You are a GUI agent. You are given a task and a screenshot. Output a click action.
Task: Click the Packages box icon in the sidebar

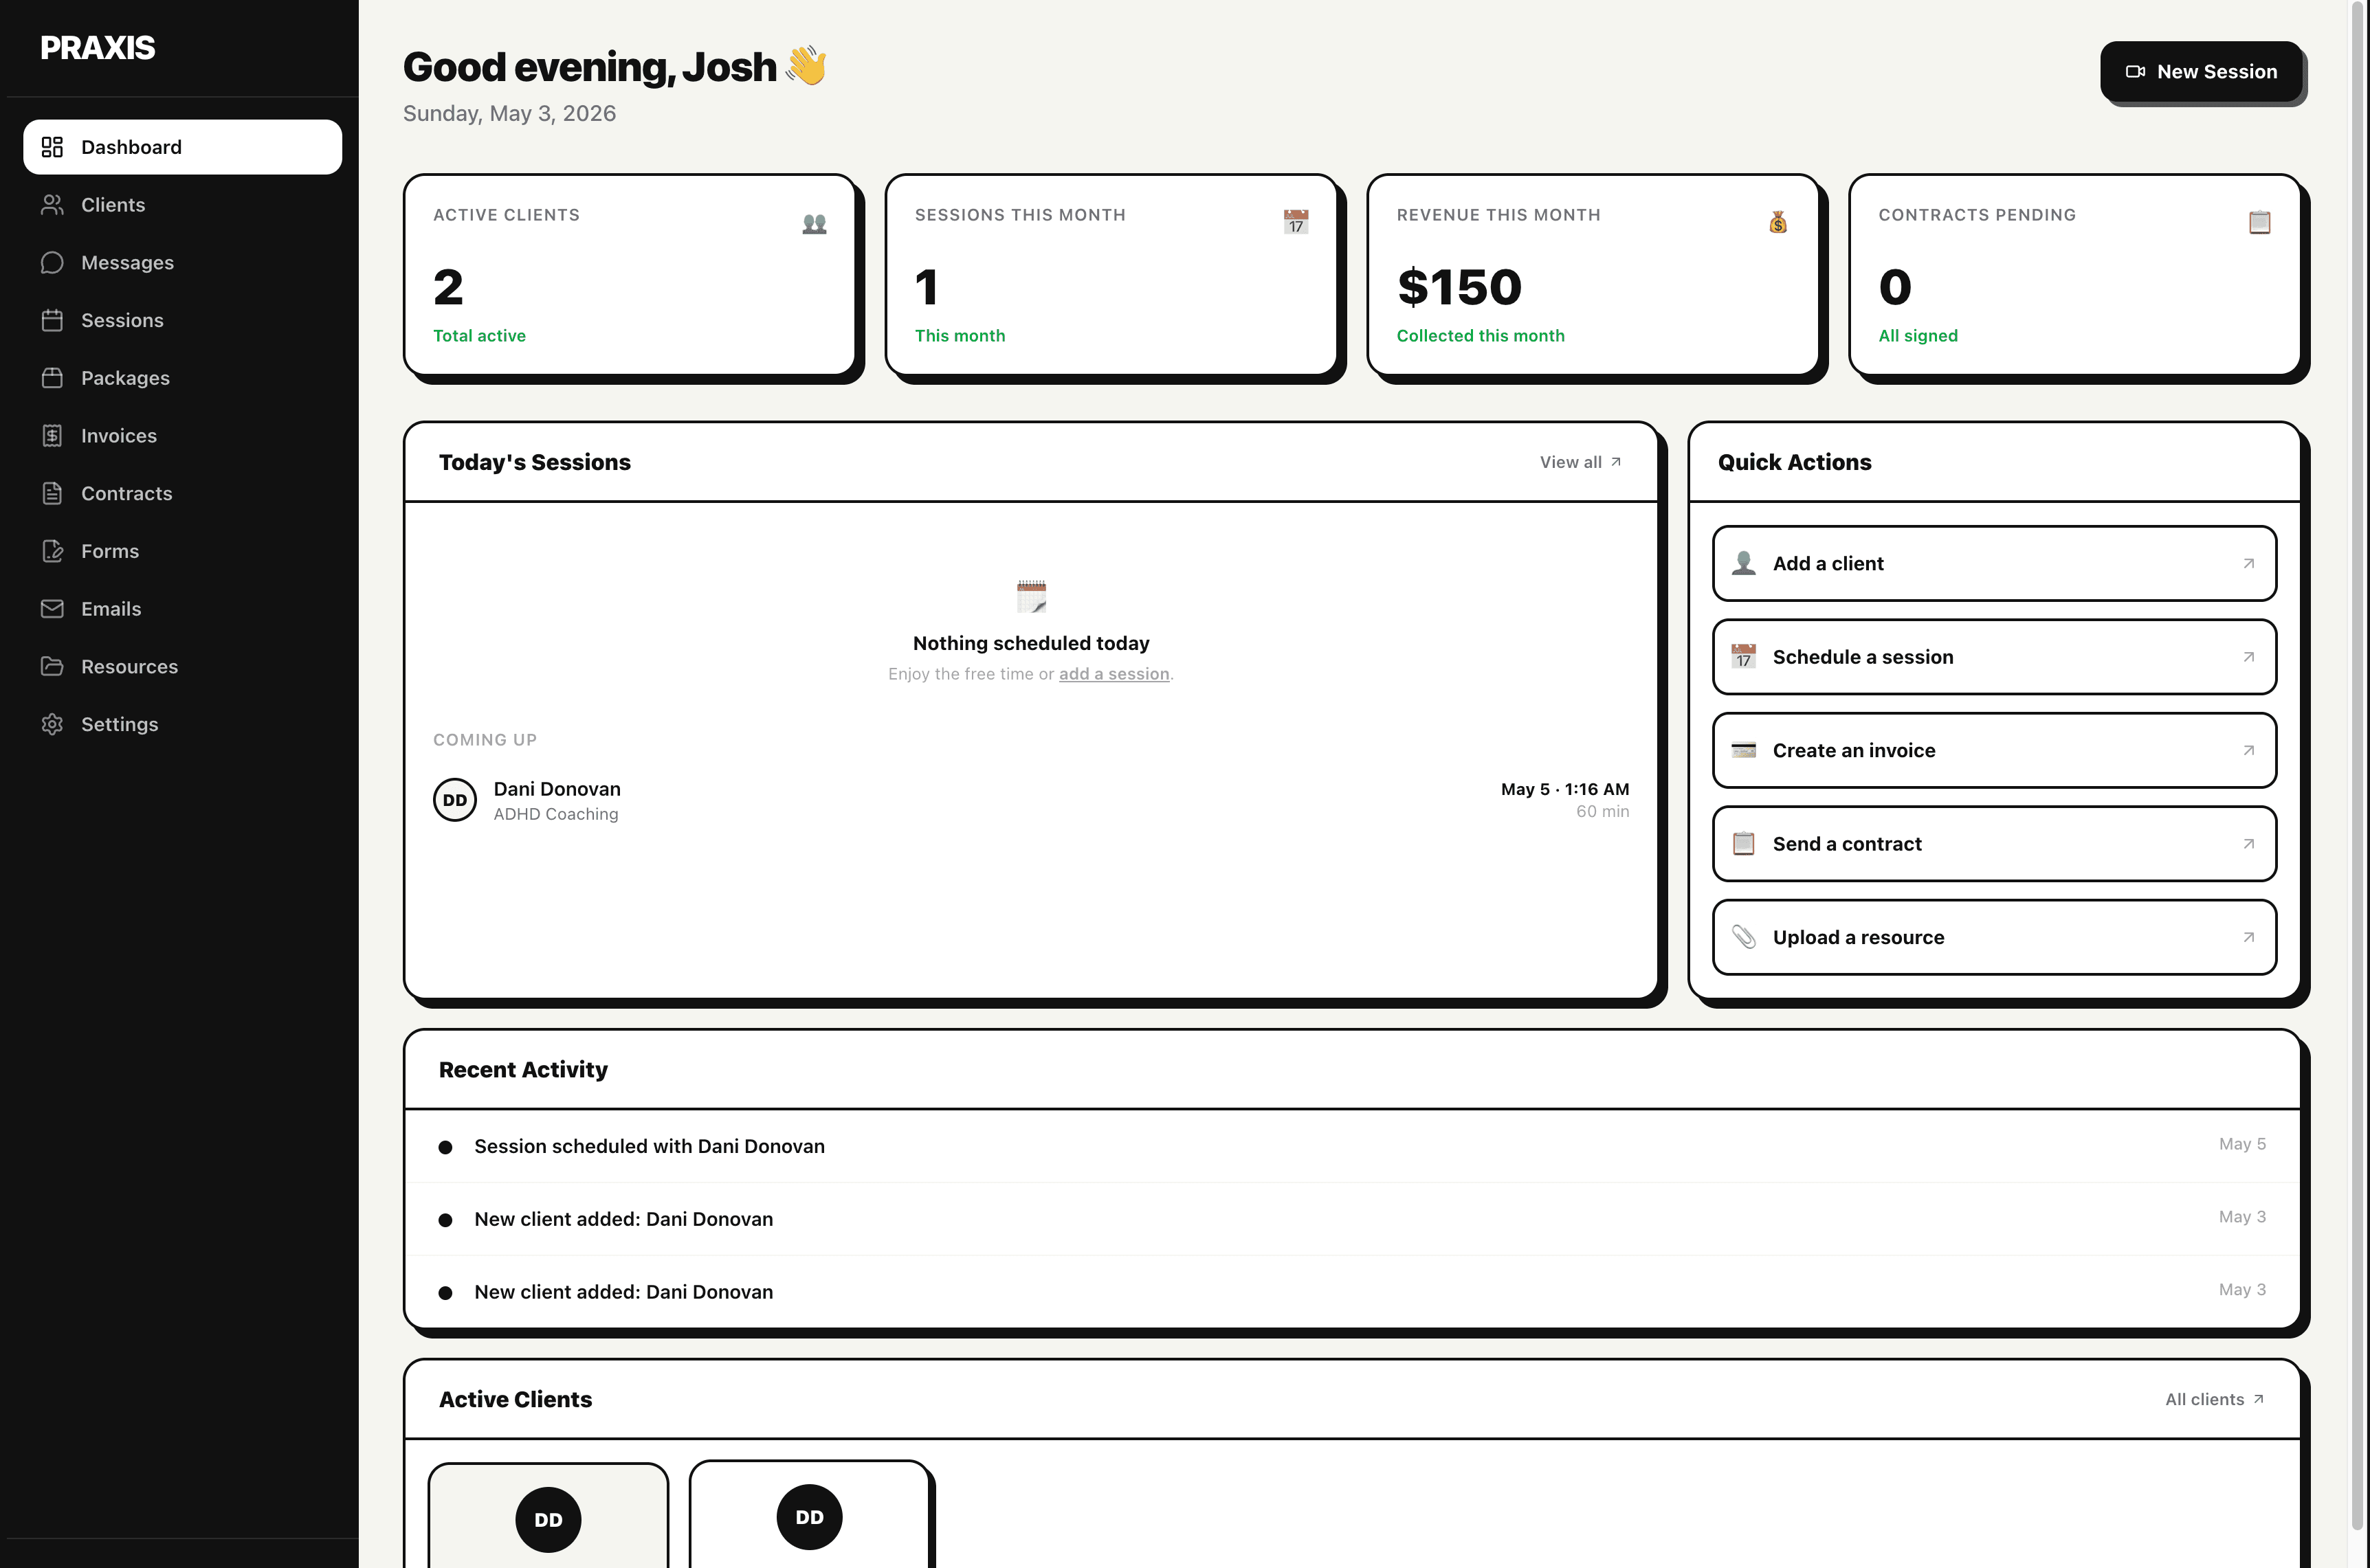coord(52,378)
